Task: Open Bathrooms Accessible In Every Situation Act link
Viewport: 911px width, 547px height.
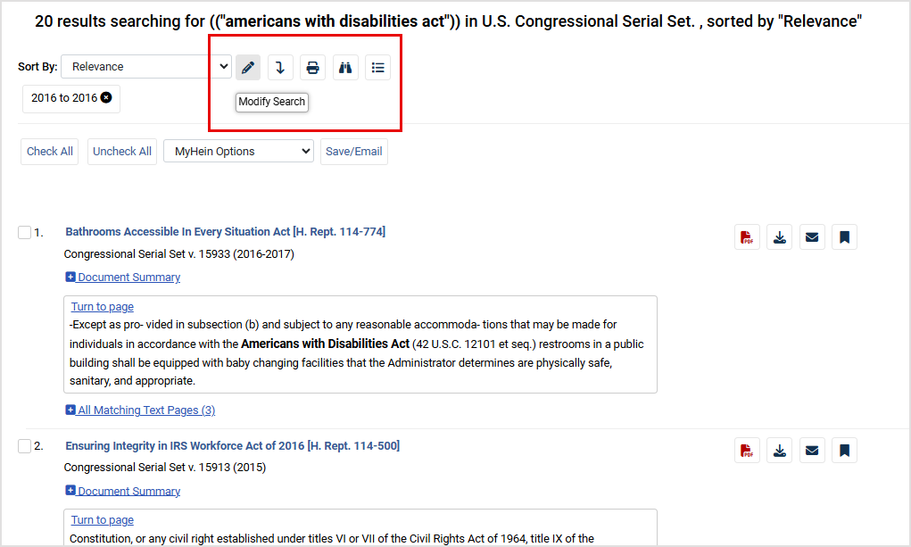Action: click(225, 232)
